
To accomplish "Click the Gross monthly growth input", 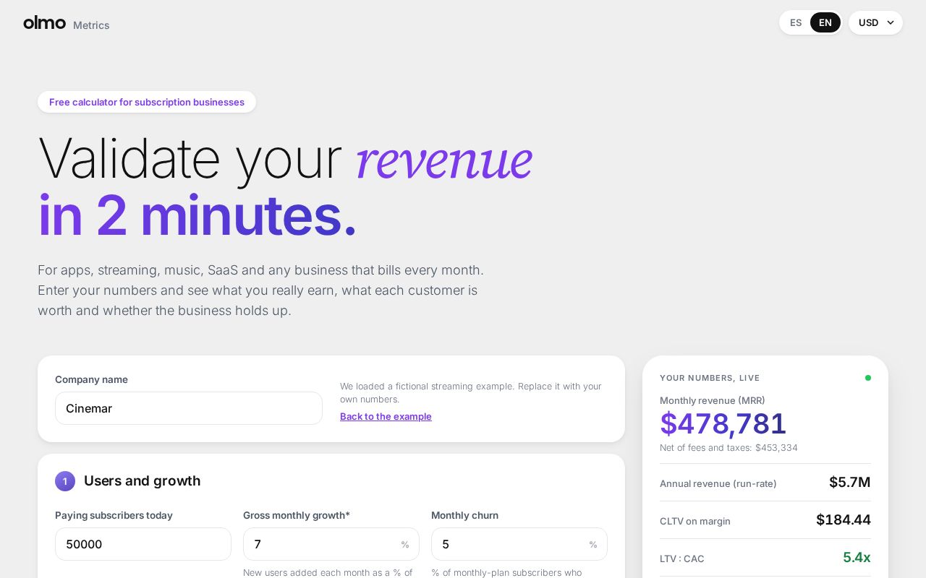I will click(331, 544).
